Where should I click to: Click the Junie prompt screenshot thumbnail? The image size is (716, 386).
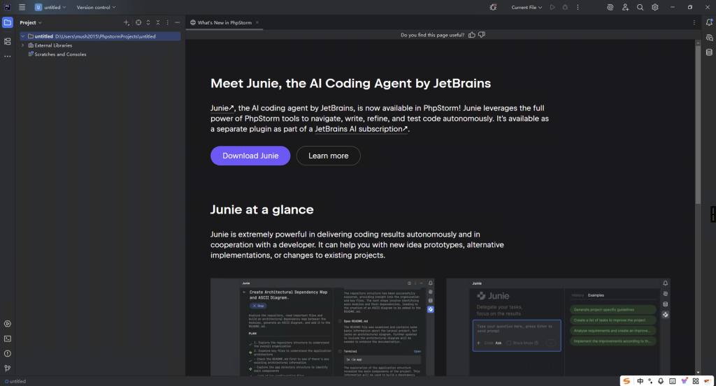coord(559,327)
